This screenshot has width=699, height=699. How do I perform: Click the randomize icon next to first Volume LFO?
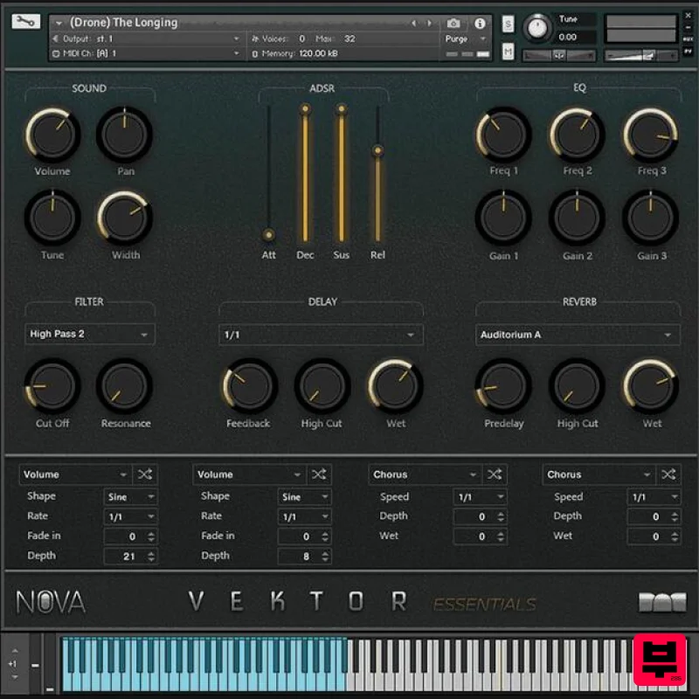146,474
